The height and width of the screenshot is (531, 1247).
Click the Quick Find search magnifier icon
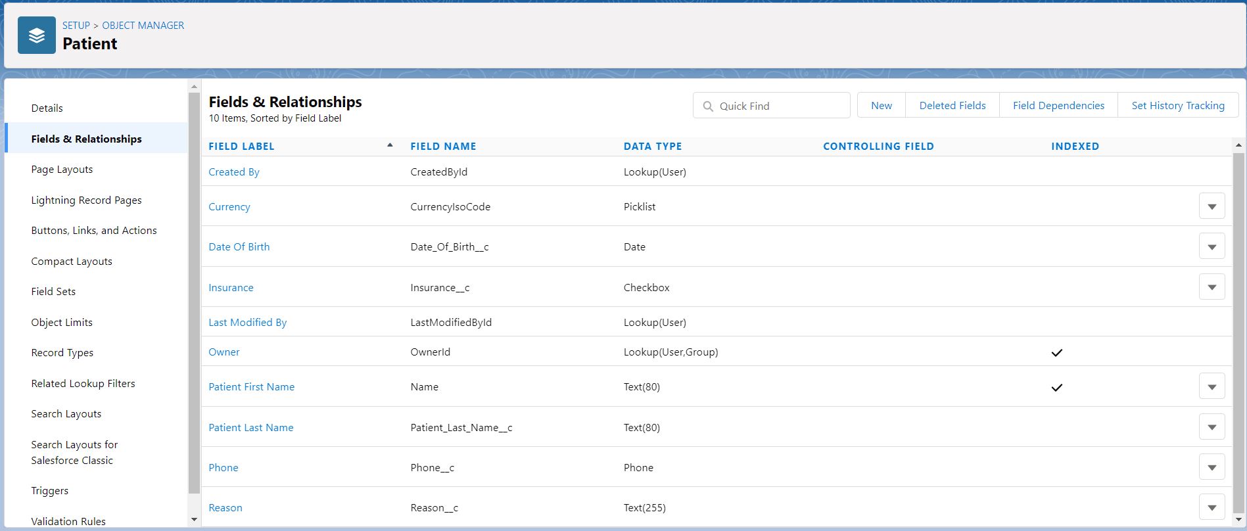click(708, 106)
